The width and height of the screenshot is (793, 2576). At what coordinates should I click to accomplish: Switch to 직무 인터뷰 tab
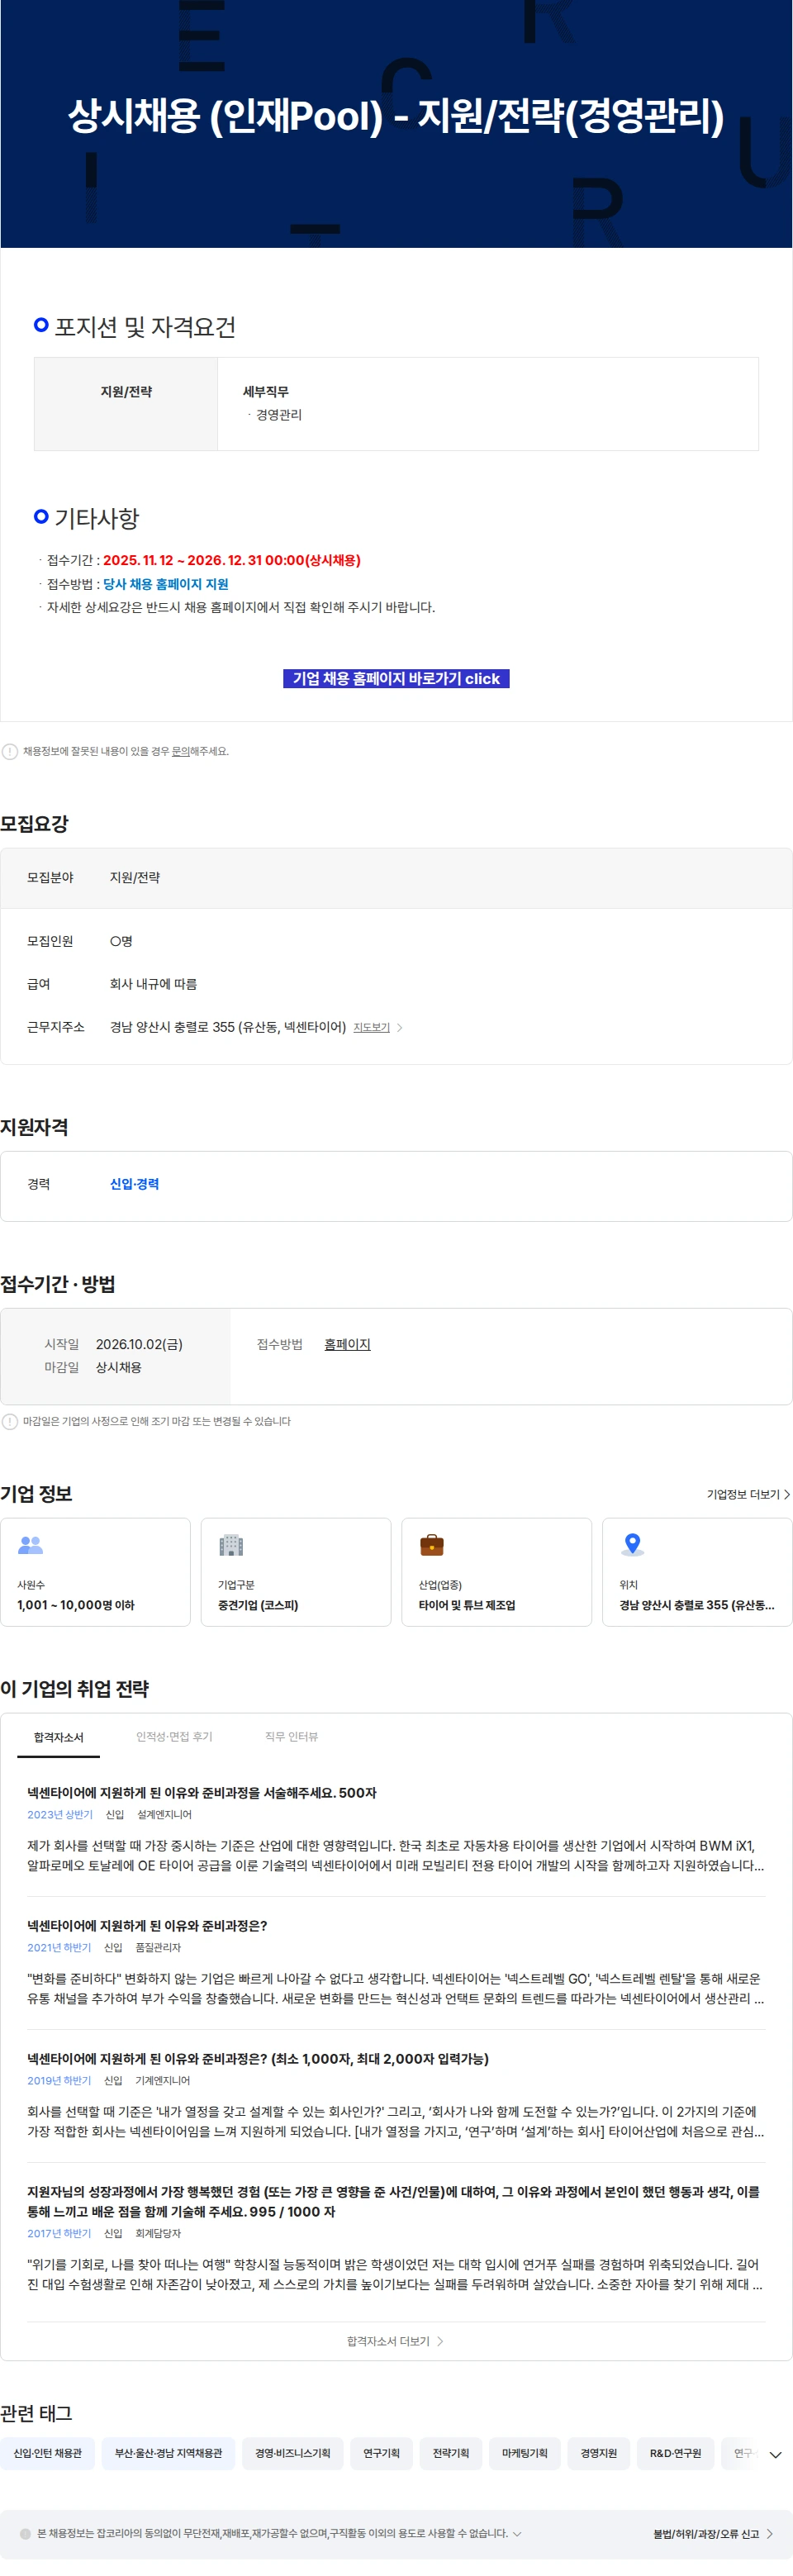tap(291, 1737)
